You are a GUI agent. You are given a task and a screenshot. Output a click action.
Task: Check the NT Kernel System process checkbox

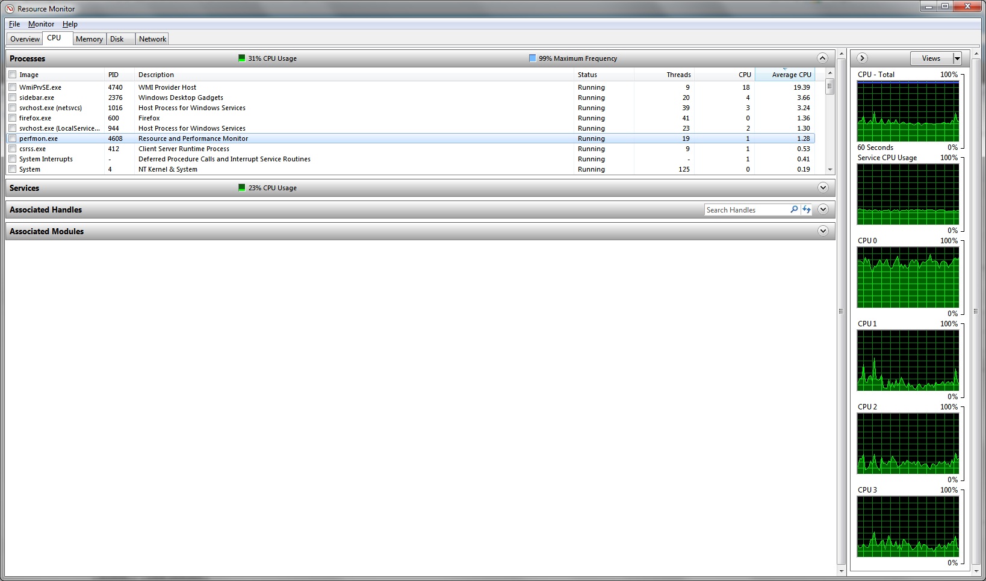click(12, 169)
